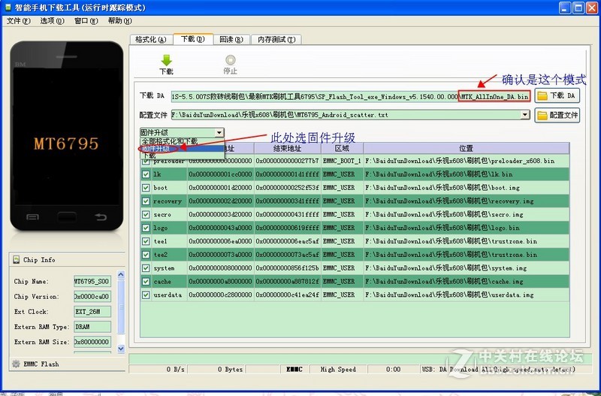Viewport: 601px width, 396px height.
Task: Click the userdata.img location cell
Action: 467,295
